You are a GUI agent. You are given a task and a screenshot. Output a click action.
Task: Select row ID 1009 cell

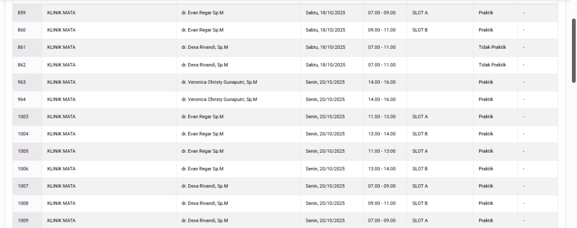tap(23, 221)
